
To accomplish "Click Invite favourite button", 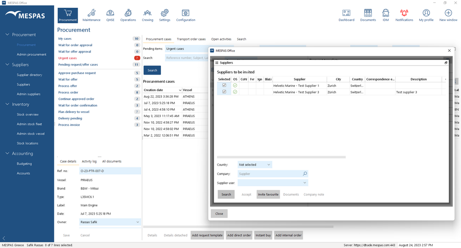I will click(x=268, y=194).
